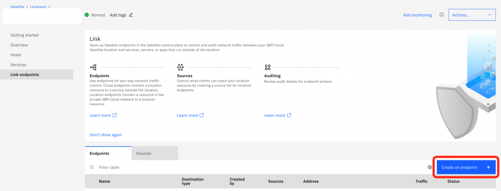Viewport: 501px width, 191px height.
Task: Click the green Normal status check icon
Action: (x=87, y=15)
